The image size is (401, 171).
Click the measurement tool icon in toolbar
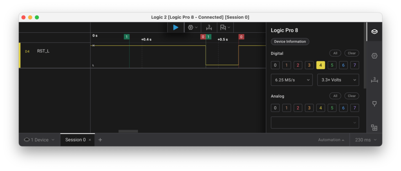(209, 27)
